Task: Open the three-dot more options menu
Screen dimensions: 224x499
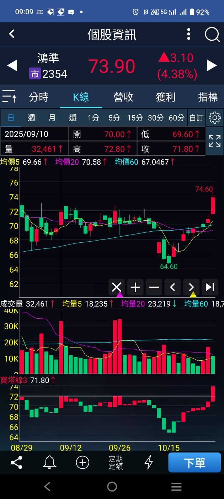Action: (189, 34)
